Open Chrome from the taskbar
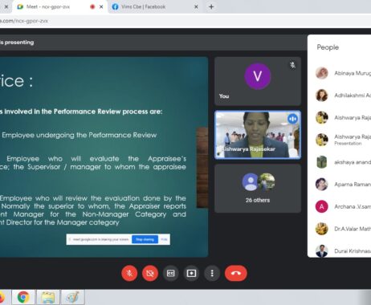The height and width of the screenshot is (305, 371). coord(23,297)
